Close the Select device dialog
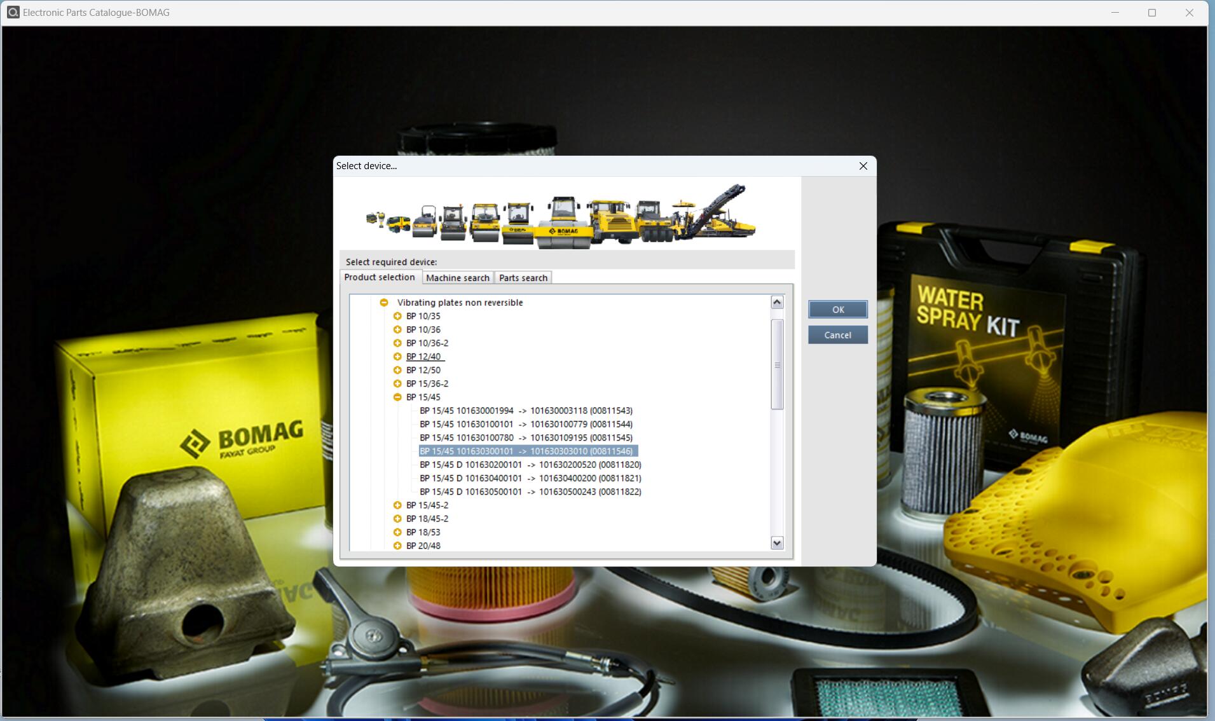 tap(863, 166)
